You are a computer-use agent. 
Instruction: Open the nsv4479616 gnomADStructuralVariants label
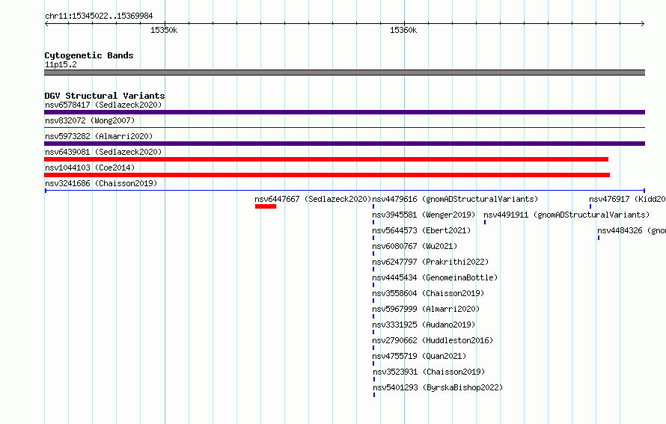[x=455, y=199]
